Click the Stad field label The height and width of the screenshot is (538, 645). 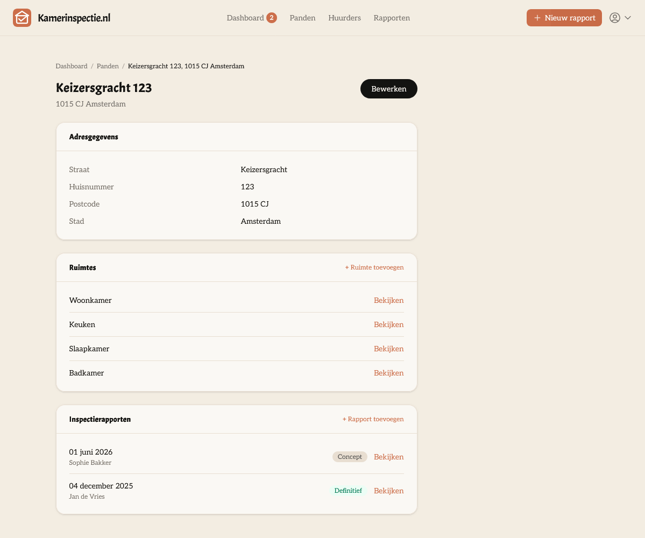tap(76, 221)
